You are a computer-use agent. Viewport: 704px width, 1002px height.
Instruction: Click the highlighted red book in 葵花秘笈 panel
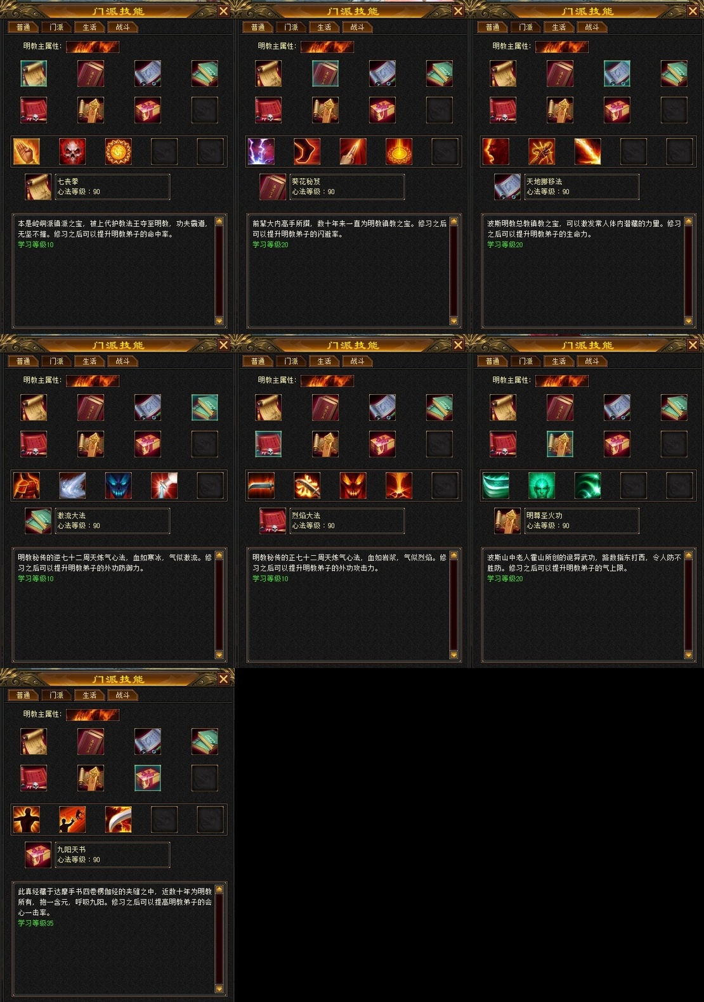(x=325, y=74)
